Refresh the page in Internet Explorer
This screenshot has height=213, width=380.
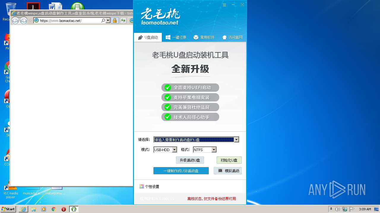(x=123, y=21)
